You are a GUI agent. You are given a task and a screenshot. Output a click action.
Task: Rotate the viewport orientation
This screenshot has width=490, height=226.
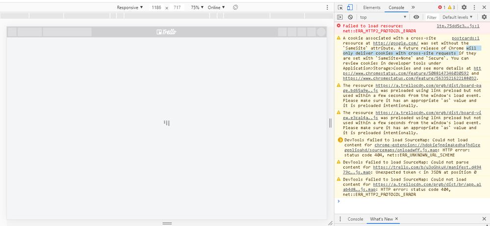(x=235, y=7)
